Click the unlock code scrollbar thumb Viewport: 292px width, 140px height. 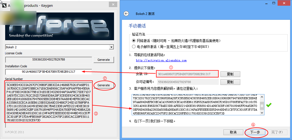pos(262,106)
